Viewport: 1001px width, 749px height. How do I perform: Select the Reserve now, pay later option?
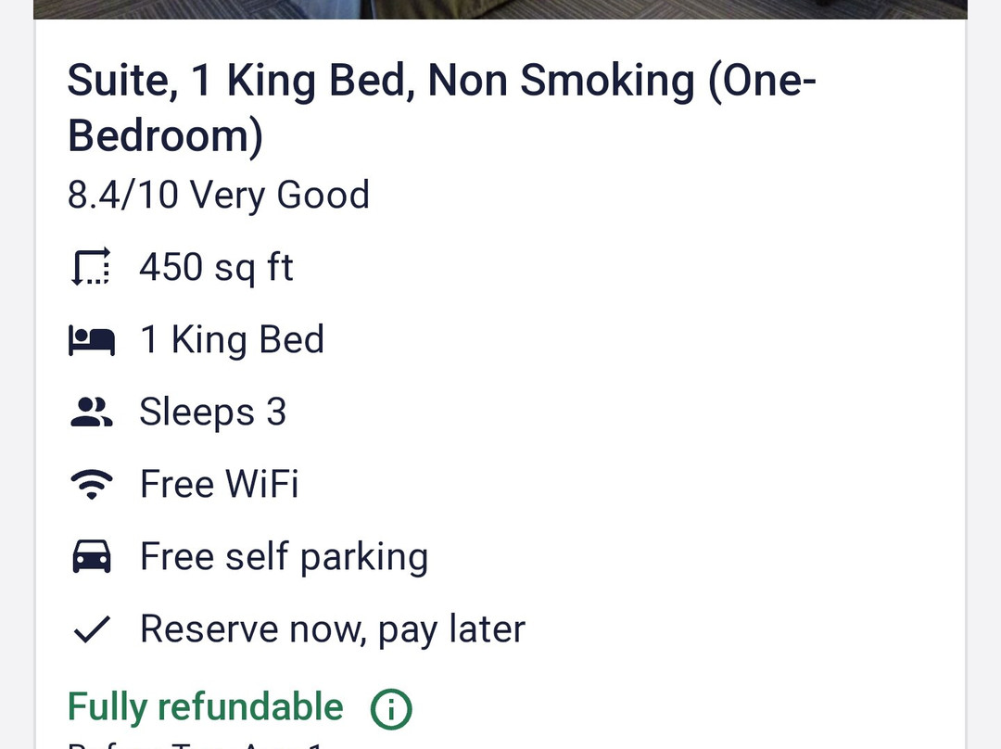tap(332, 628)
